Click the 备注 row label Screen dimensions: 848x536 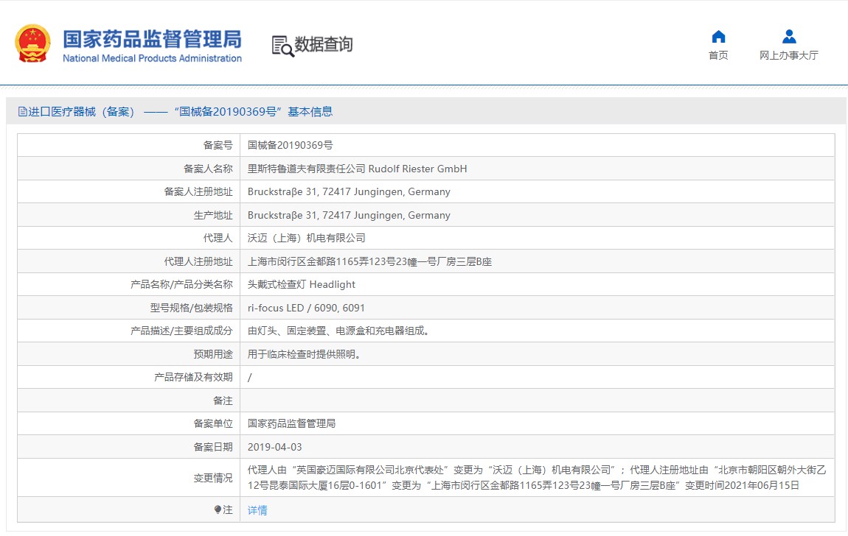223,401
